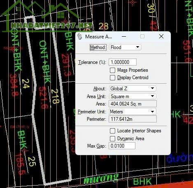
Task: Toggle the Display Centroid checkbox
Action: pos(112,78)
